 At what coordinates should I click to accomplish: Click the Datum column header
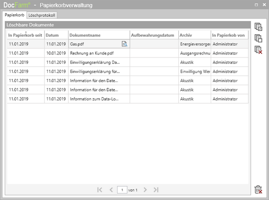point(56,35)
